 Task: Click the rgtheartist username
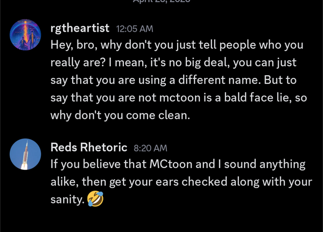[80, 28]
